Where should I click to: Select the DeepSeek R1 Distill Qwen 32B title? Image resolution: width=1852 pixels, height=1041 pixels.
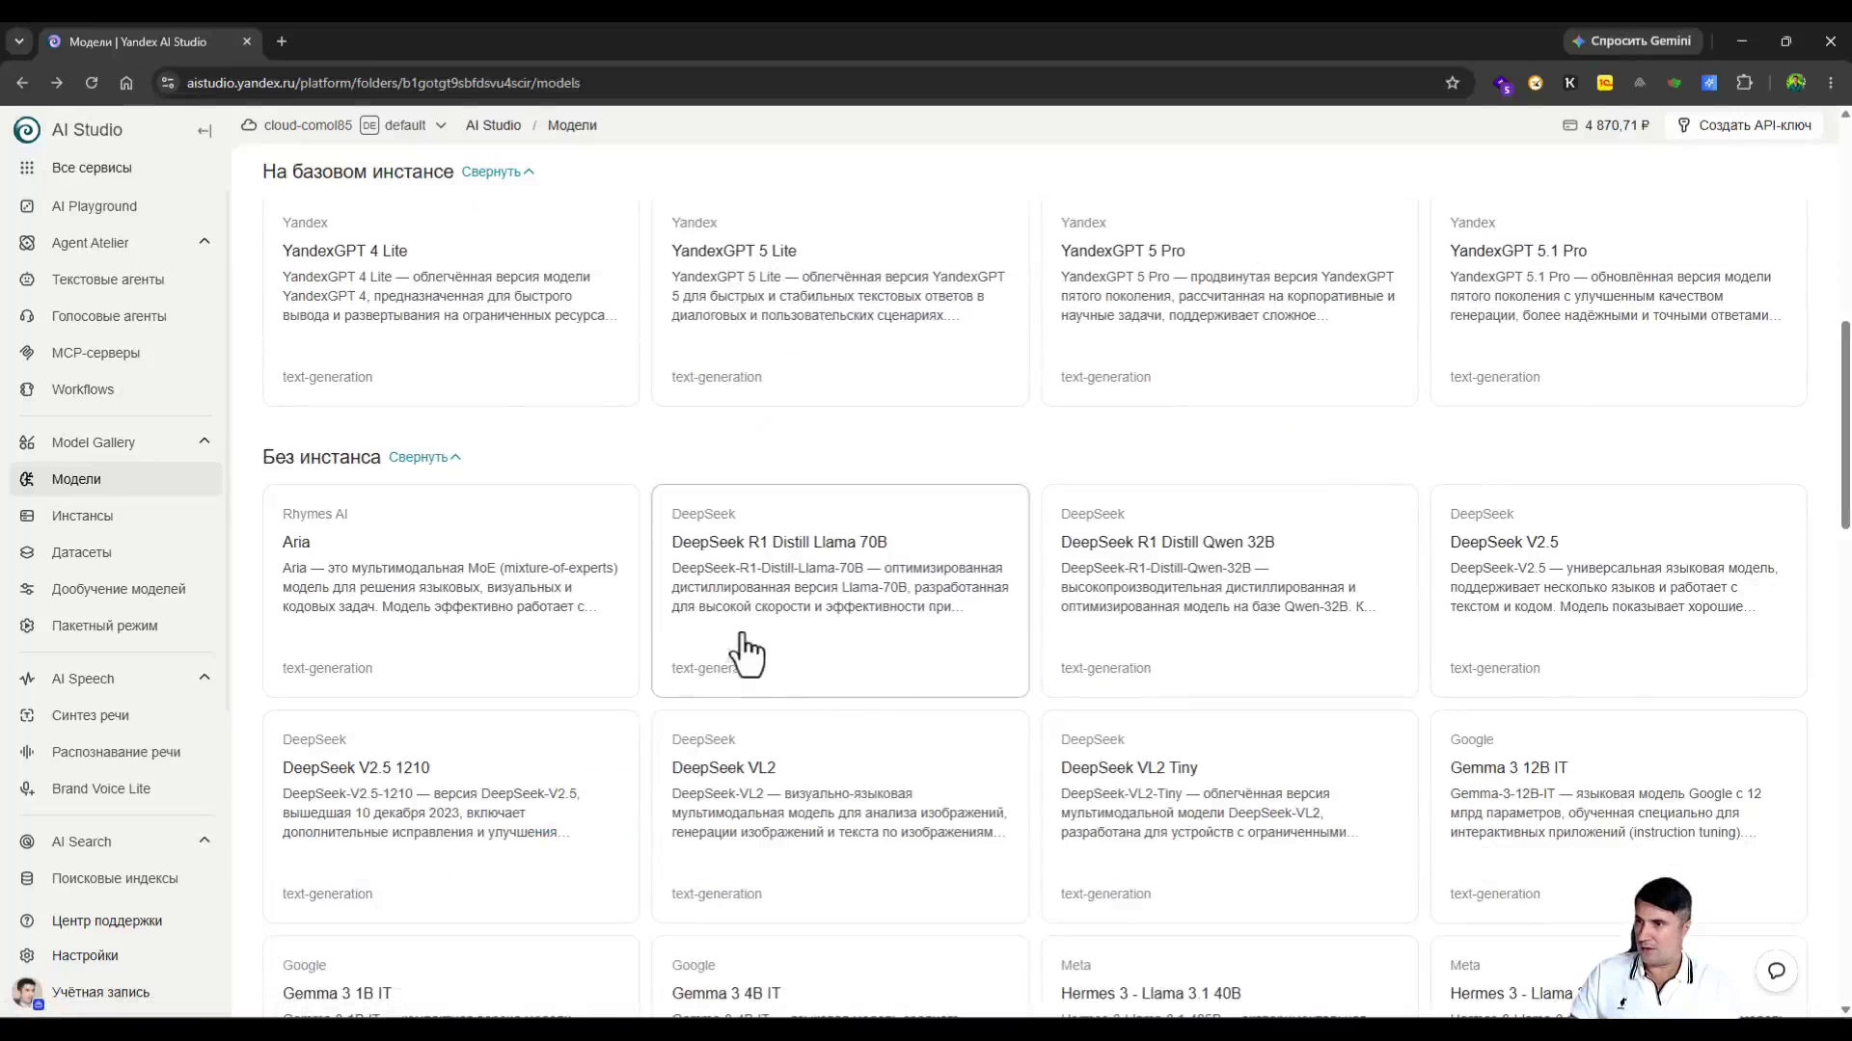point(1167,542)
